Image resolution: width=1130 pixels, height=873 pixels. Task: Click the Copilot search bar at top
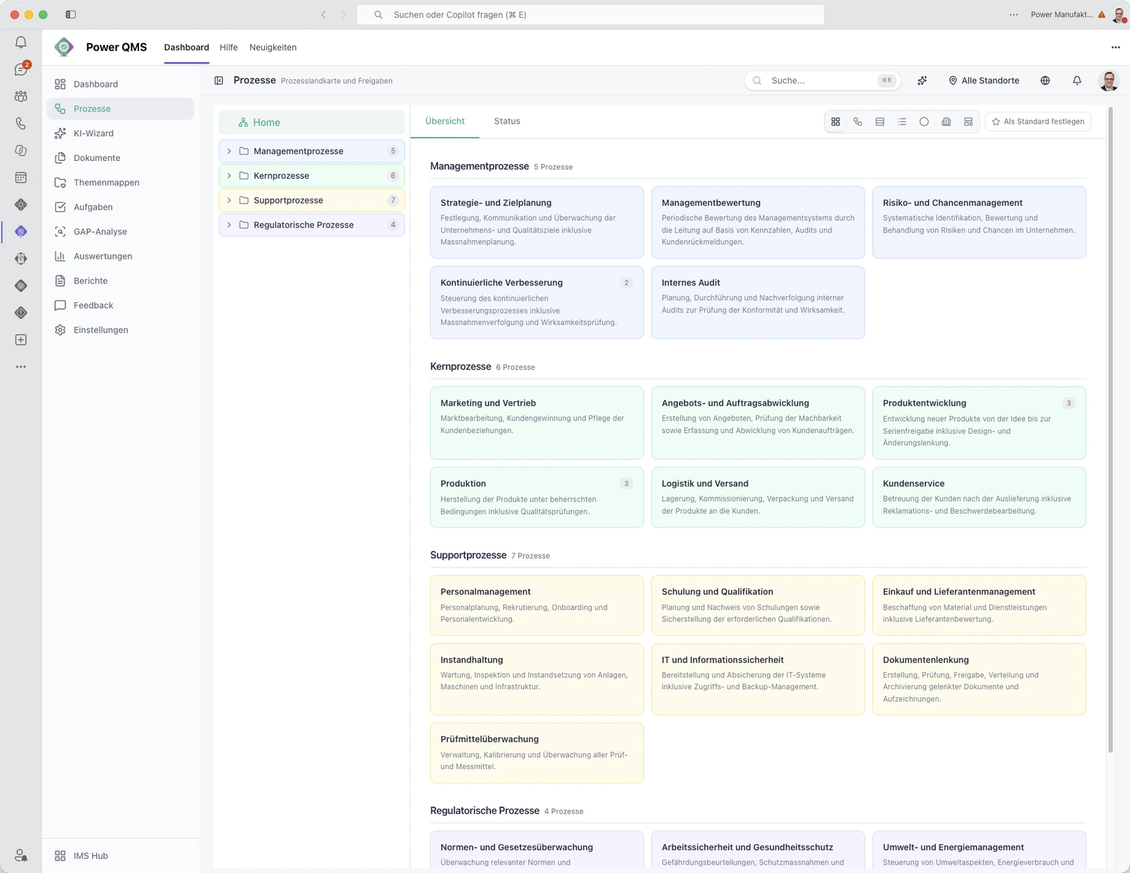(590, 15)
